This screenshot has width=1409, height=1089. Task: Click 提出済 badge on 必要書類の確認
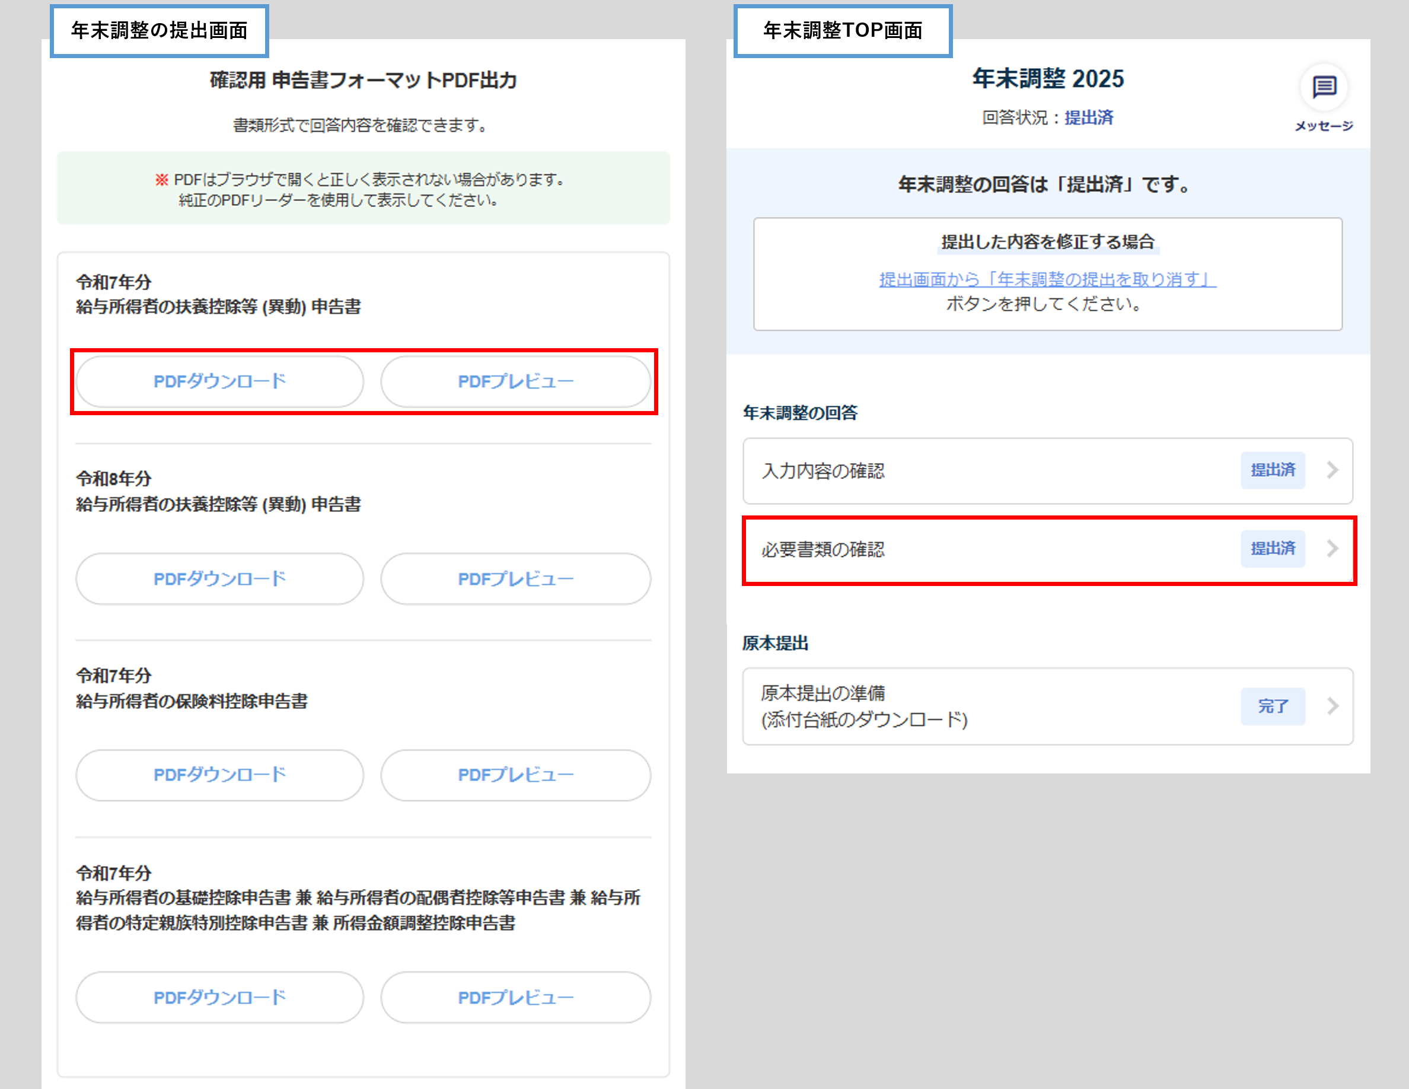pos(1272,549)
